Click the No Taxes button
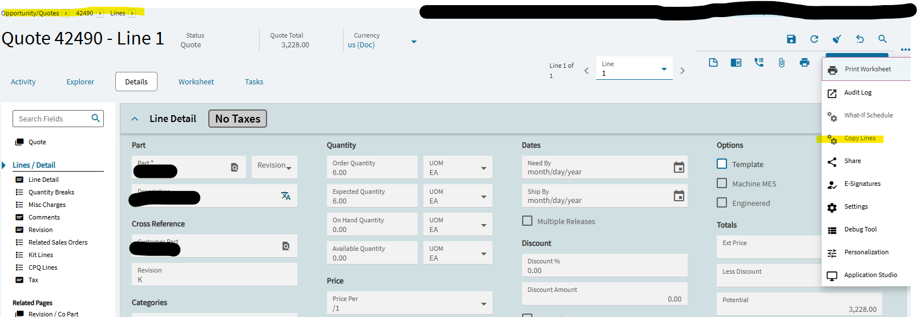The height and width of the screenshot is (317, 917). [237, 119]
